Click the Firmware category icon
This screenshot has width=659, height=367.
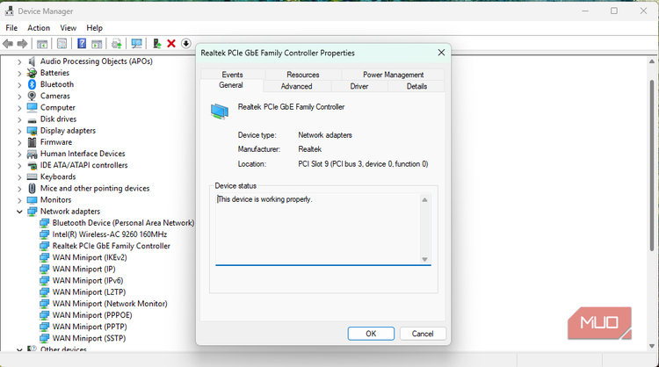coord(32,142)
